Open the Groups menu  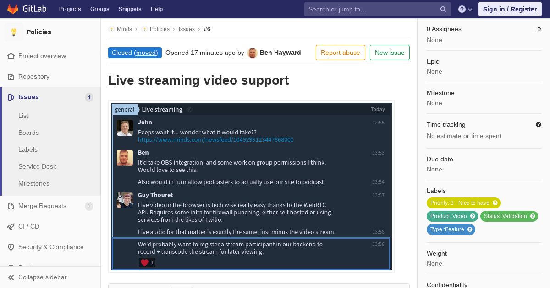point(99,9)
